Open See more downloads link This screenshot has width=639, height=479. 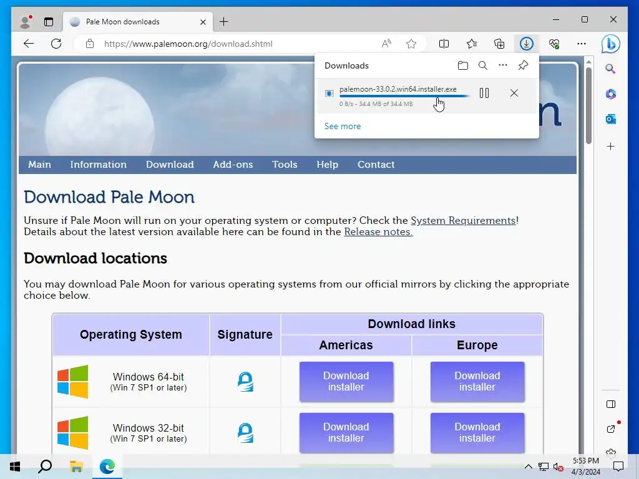click(x=343, y=126)
